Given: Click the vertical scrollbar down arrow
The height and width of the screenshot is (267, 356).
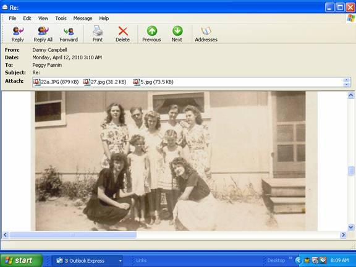Looking at the screenshot, I should pyautogui.click(x=351, y=227).
